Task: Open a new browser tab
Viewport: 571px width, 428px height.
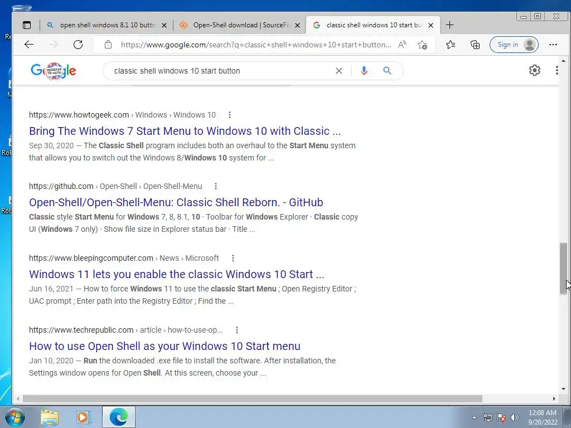Action: pyautogui.click(x=450, y=25)
